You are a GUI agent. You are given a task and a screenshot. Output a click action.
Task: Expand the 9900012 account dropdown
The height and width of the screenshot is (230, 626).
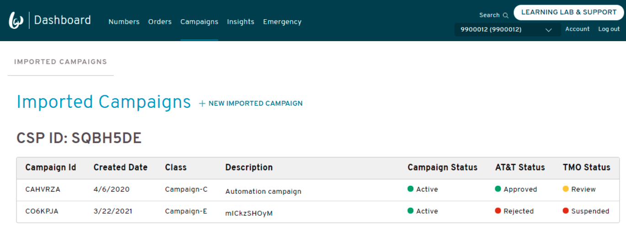click(x=508, y=30)
